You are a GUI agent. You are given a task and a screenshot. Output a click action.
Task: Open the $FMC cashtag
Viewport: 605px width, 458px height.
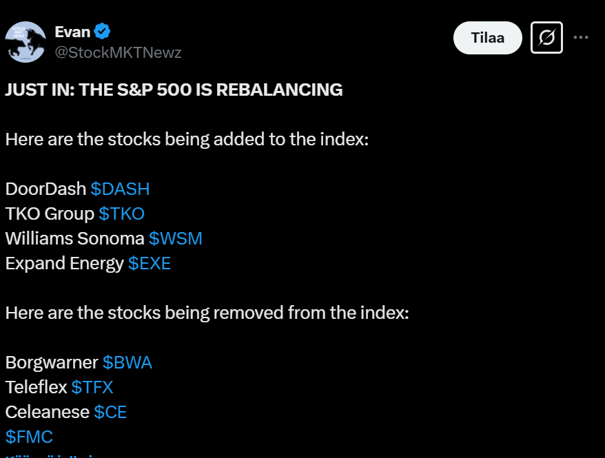(29, 437)
